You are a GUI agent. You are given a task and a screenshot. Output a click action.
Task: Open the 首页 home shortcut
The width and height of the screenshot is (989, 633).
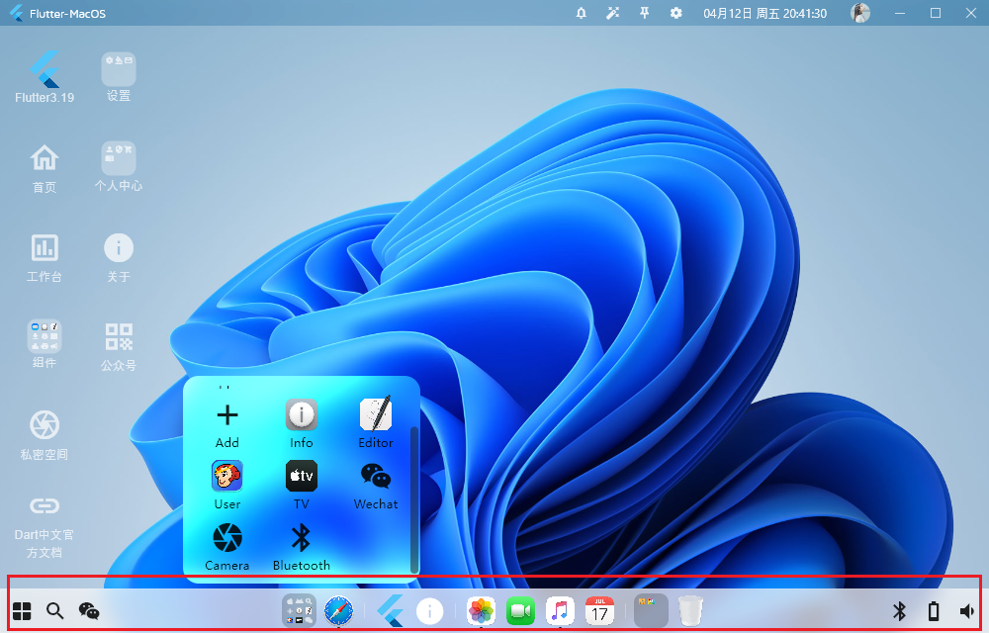[x=45, y=168]
